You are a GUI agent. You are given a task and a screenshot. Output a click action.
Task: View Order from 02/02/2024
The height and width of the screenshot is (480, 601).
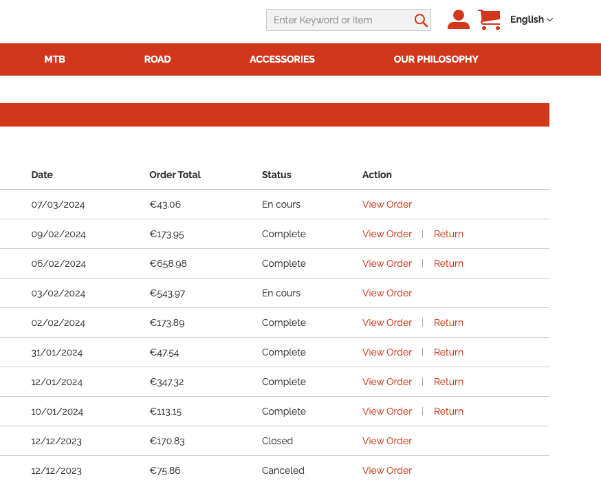point(387,323)
